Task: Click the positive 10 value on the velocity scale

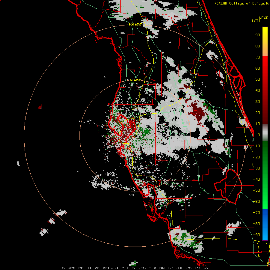Action: 258,124
